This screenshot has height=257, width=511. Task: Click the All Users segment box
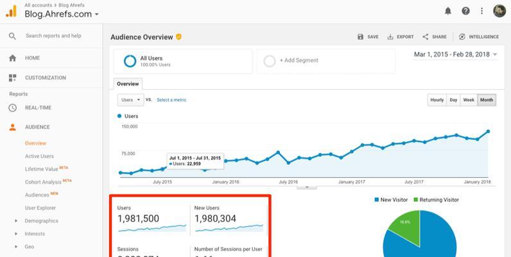tap(183, 61)
